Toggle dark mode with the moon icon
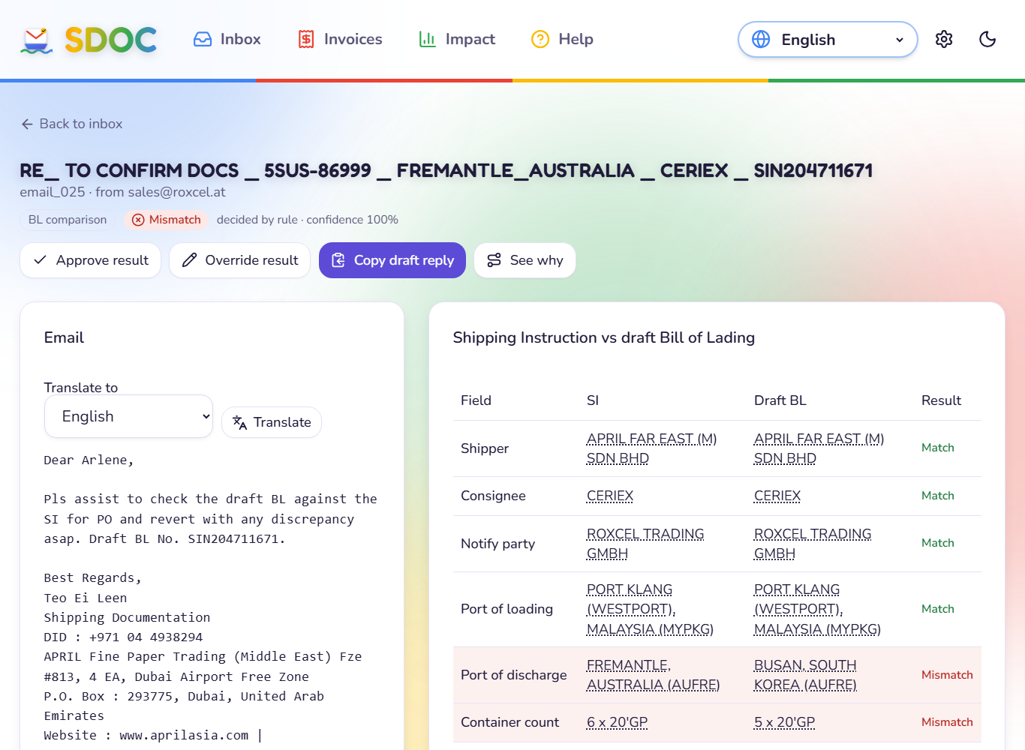 (x=987, y=39)
